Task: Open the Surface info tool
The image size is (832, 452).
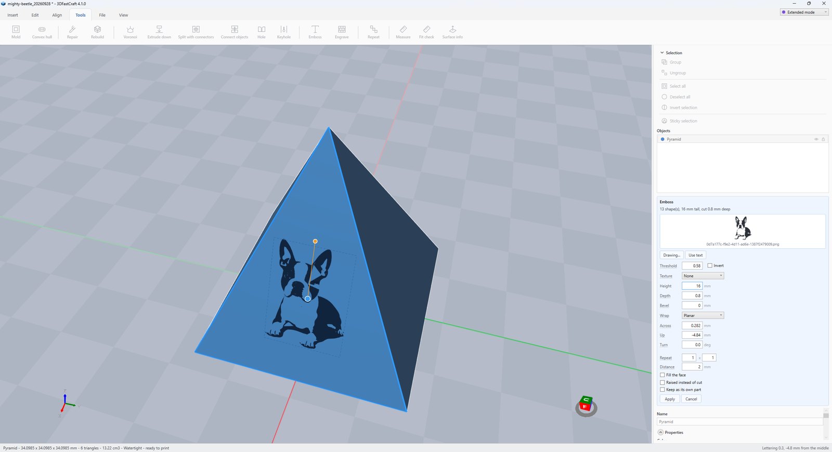Action: point(452,32)
